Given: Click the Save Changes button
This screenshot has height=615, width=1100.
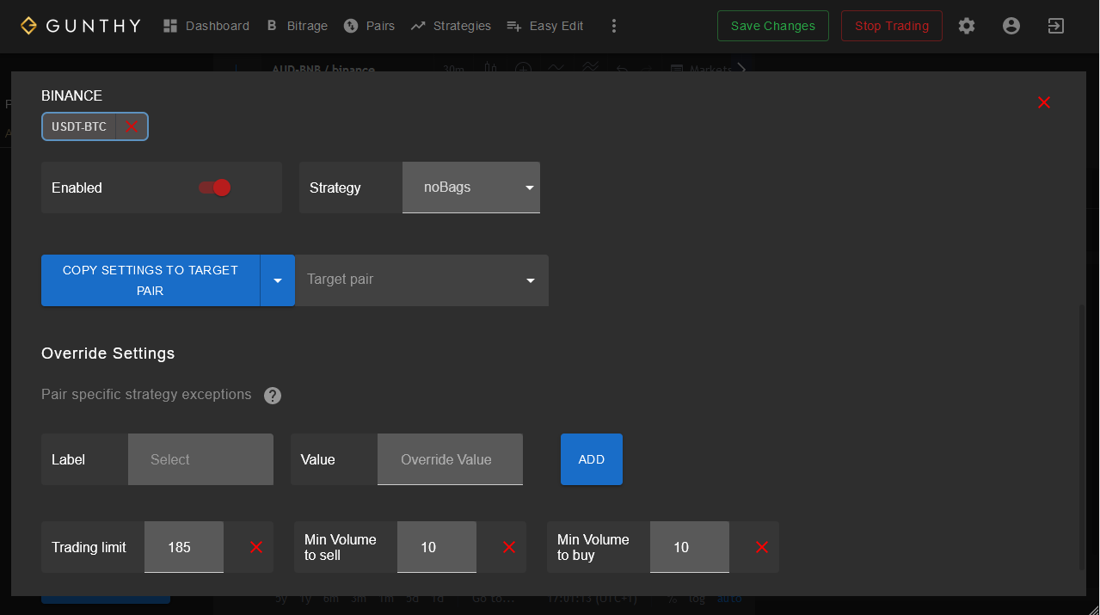Looking at the screenshot, I should (x=773, y=26).
